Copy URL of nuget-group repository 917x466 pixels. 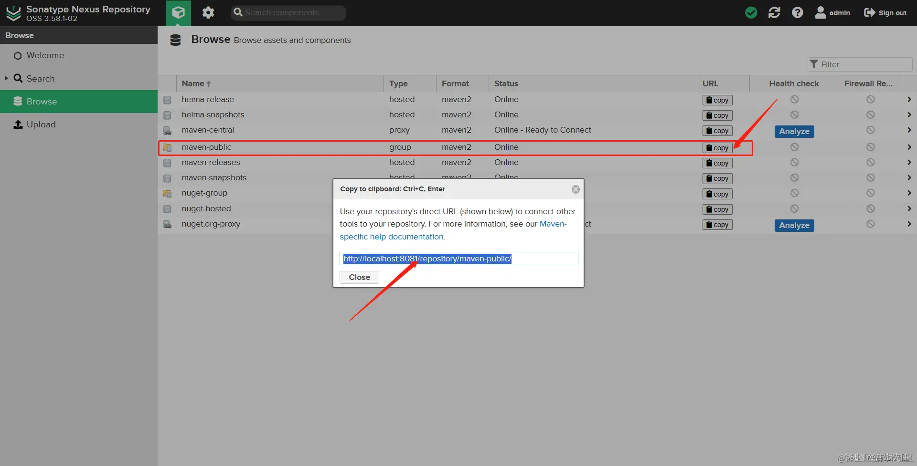[717, 194]
